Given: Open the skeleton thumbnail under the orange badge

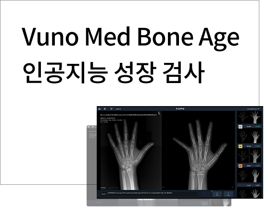Looking at the screenshot, I should pyautogui.click(x=243, y=175).
